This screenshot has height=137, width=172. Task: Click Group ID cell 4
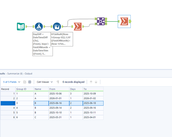25,108
